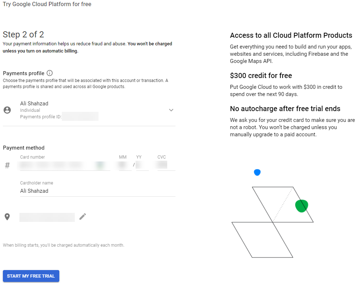Click the location pin icon
The width and height of the screenshot is (356, 283).
[7, 217]
